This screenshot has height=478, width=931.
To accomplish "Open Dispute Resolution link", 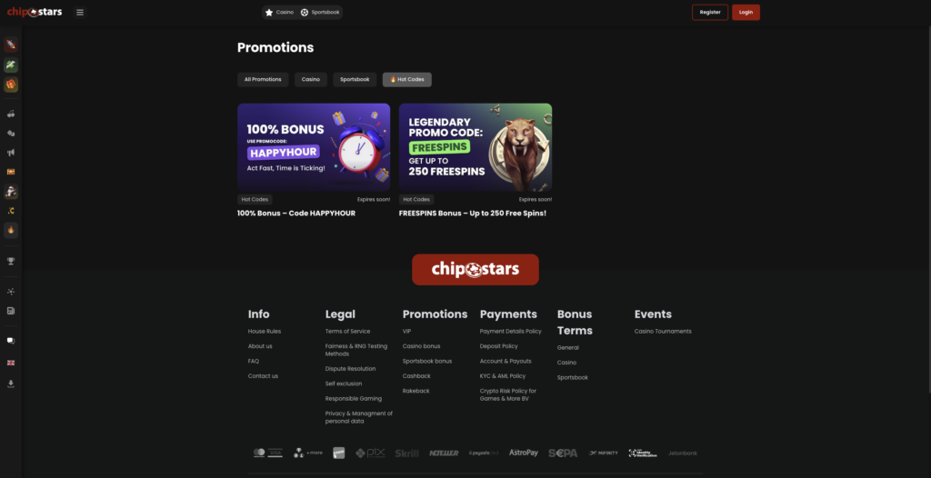I will (x=350, y=369).
